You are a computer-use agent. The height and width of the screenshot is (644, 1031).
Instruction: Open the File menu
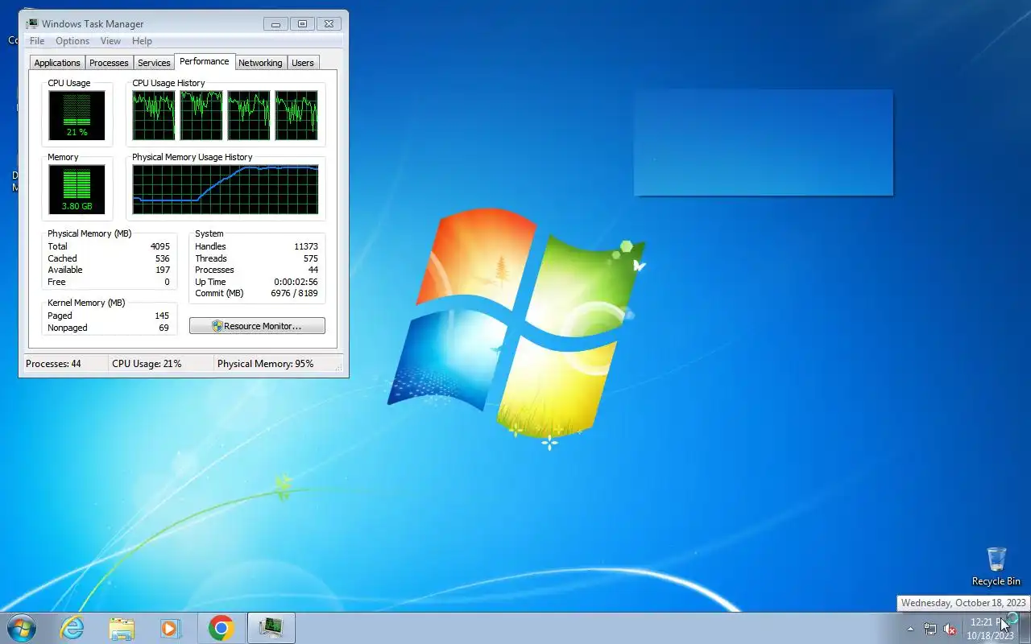(x=37, y=41)
